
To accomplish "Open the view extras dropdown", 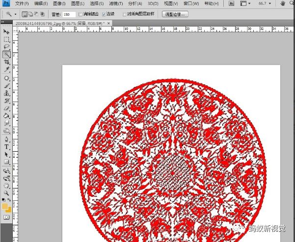I will tap(245, 3).
